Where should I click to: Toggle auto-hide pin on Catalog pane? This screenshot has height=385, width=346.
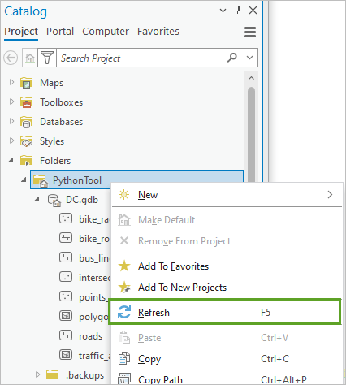point(237,11)
